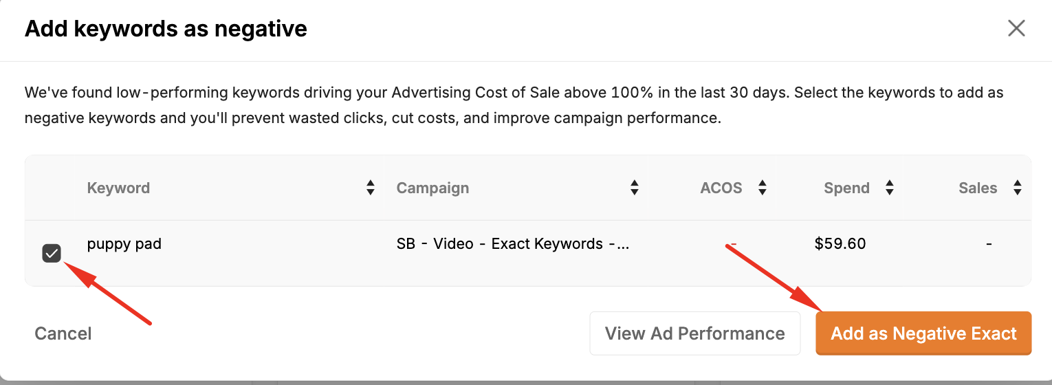Click the $59.60 spend value

(840, 244)
